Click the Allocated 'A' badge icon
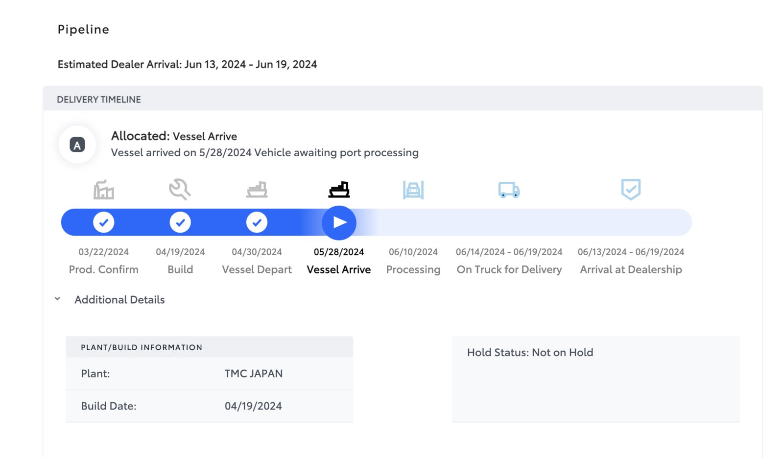 [77, 145]
